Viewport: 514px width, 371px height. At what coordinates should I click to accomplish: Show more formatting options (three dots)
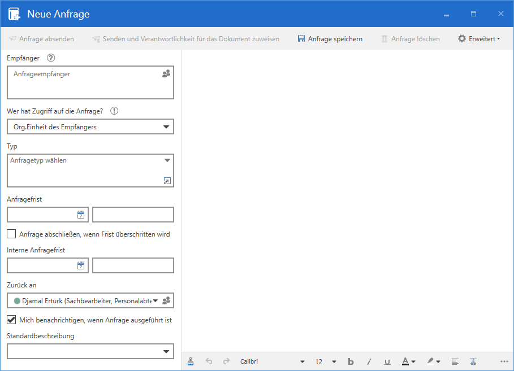(x=504, y=361)
